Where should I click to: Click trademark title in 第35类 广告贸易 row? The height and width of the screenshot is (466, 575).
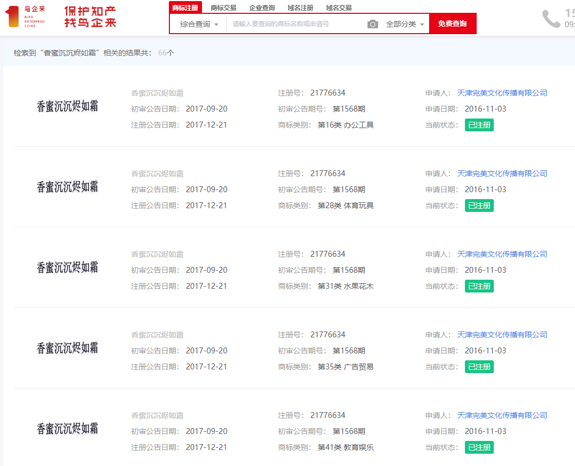click(157, 335)
